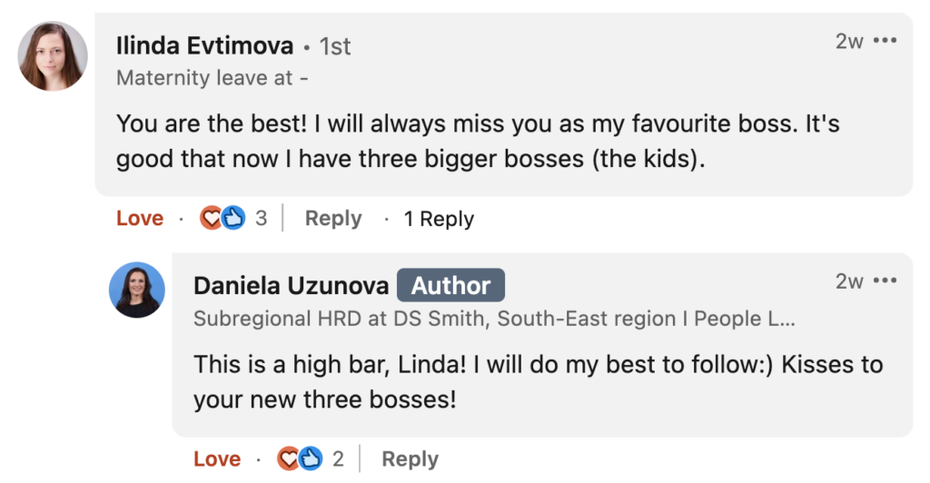This screenshot has width=930, height=483.
Task: Click the name Daniela Uzunova
Action: tap(291, 285)
